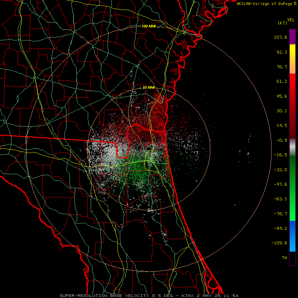Click the VEL label above the color scale
This screenshot has width=298, height=298.
click(x=291, y=20)
